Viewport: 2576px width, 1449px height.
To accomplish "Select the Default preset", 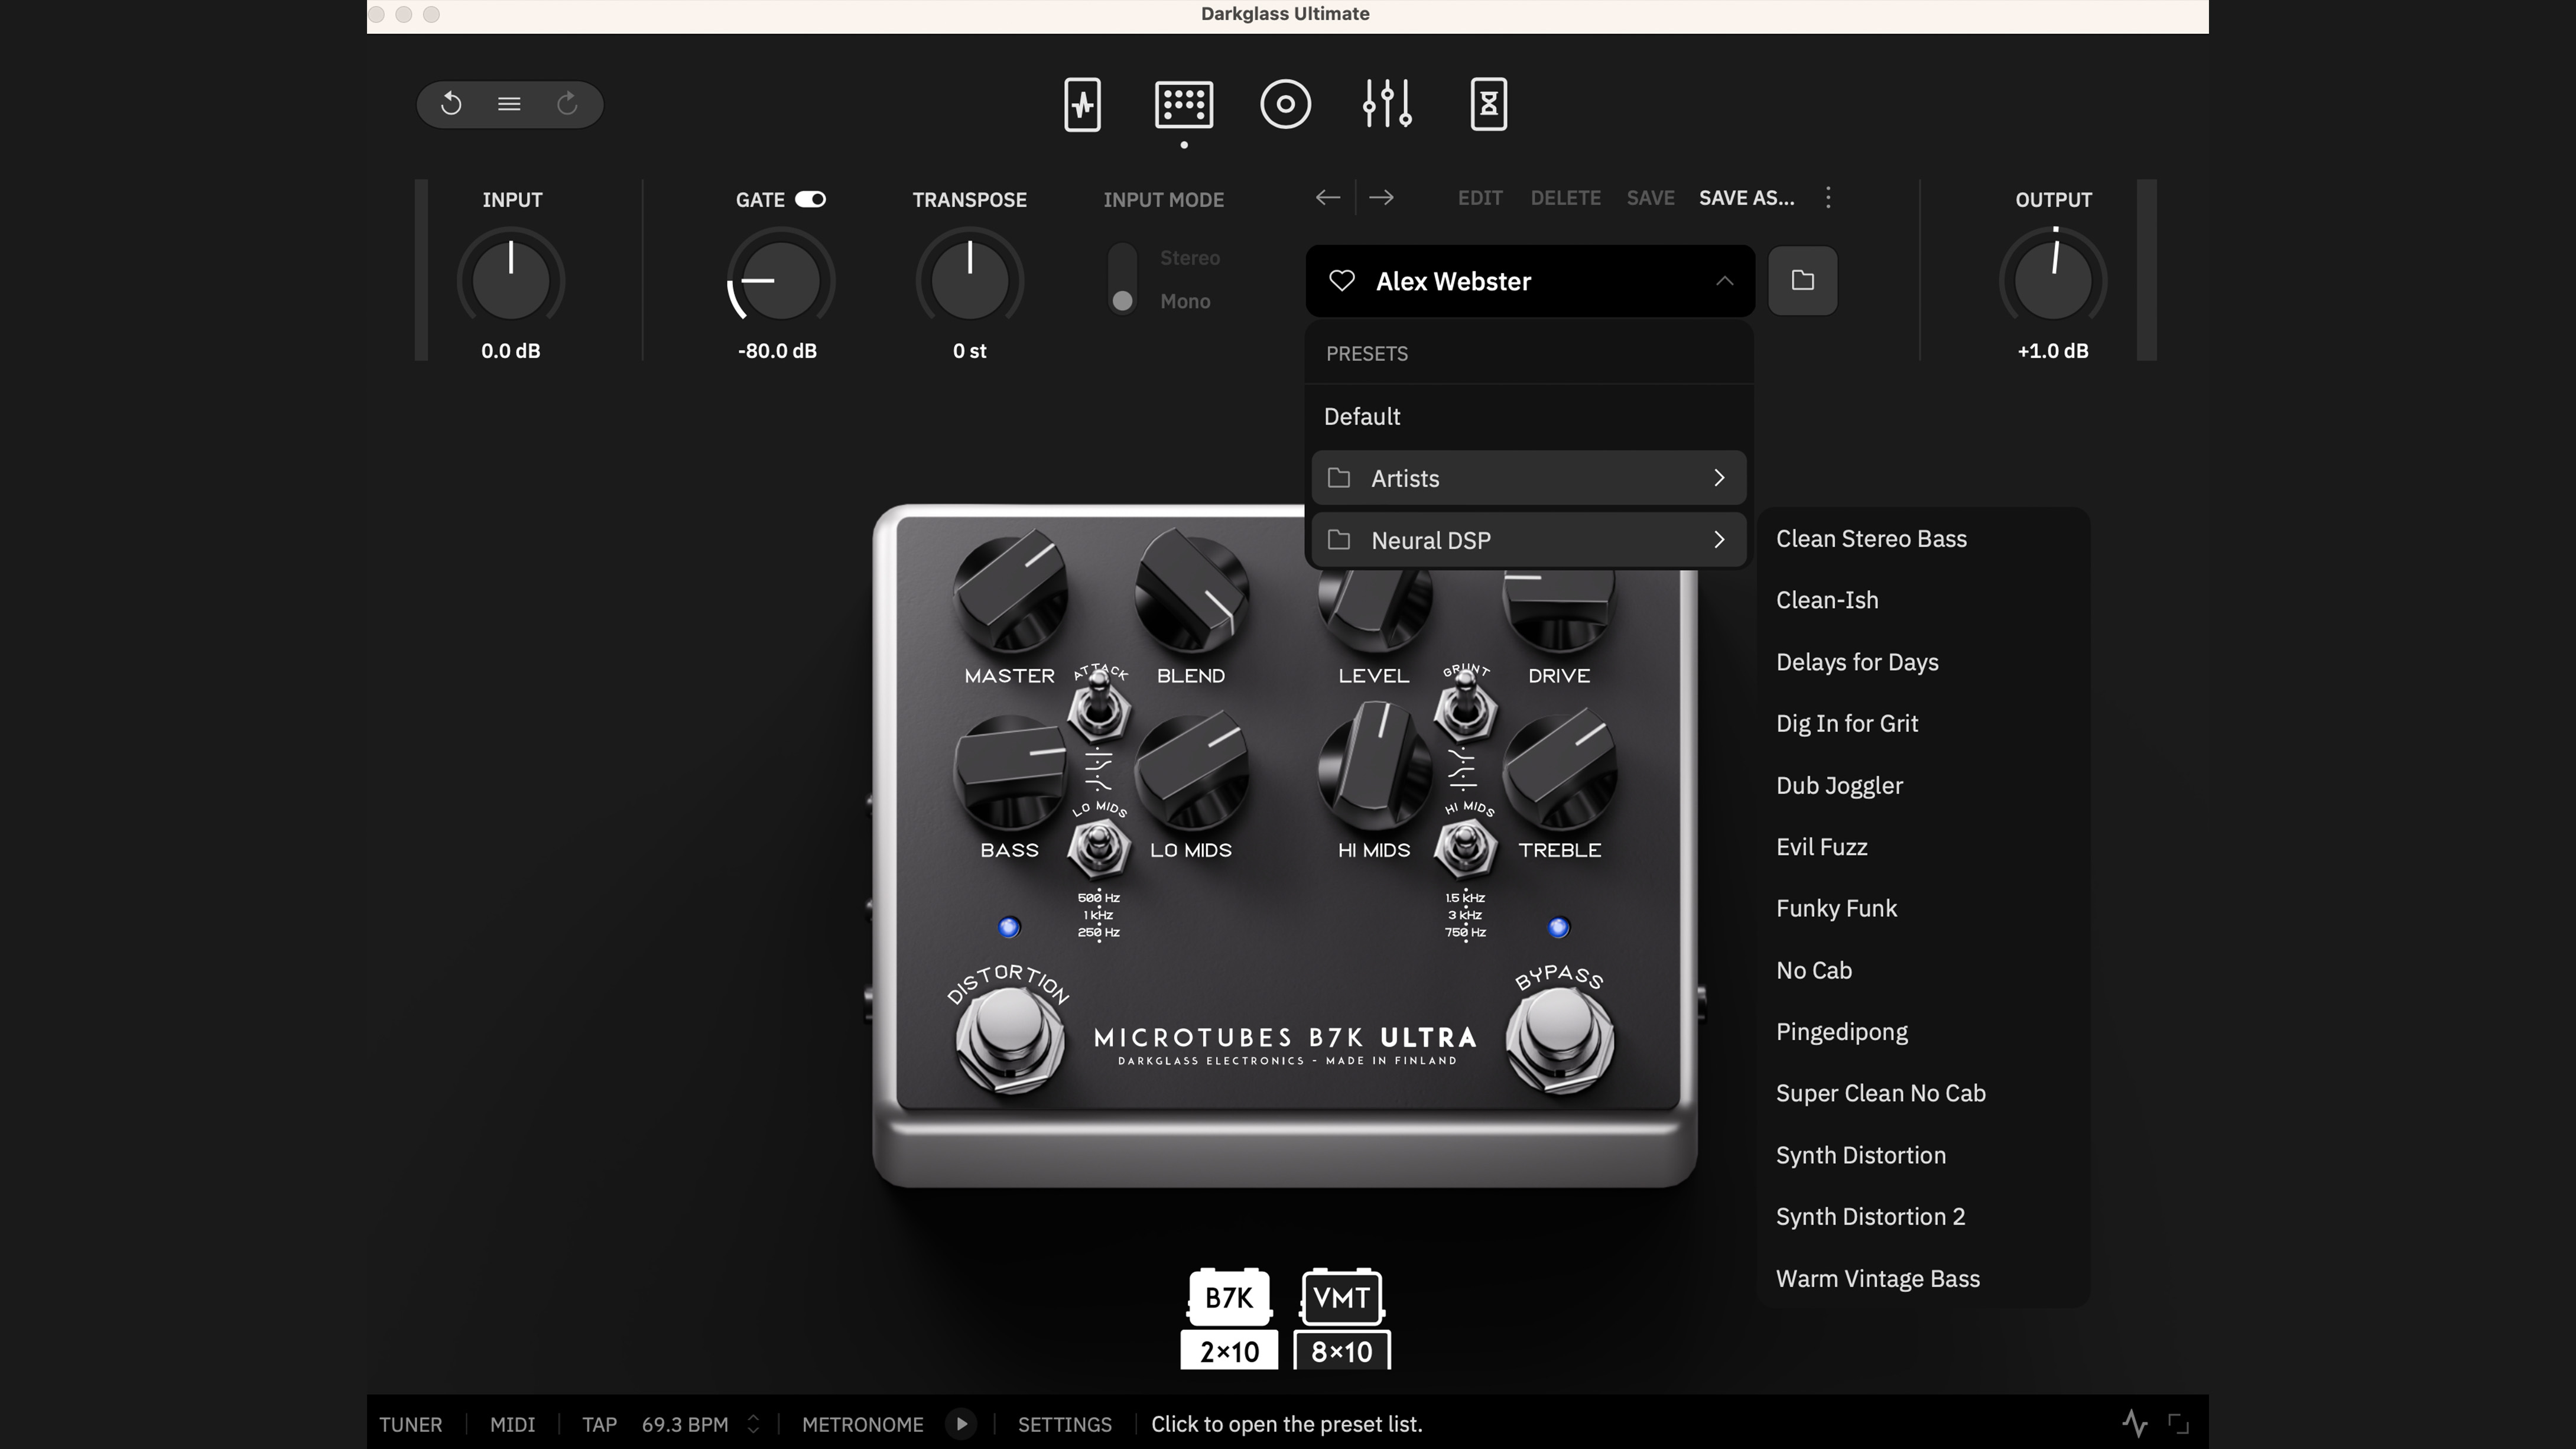I will coord(1528,416).
